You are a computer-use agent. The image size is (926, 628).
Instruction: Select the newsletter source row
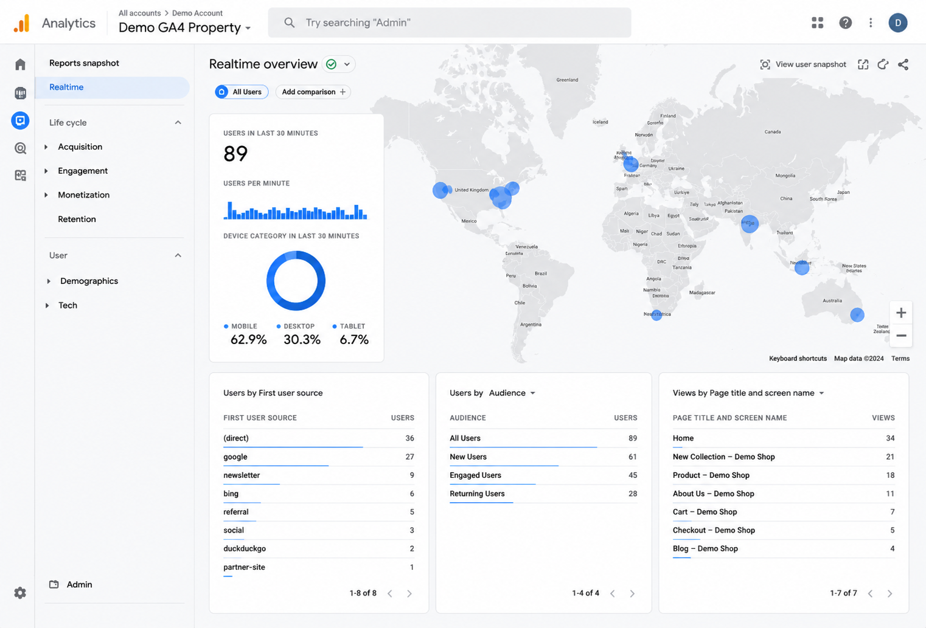click(319, 475)
